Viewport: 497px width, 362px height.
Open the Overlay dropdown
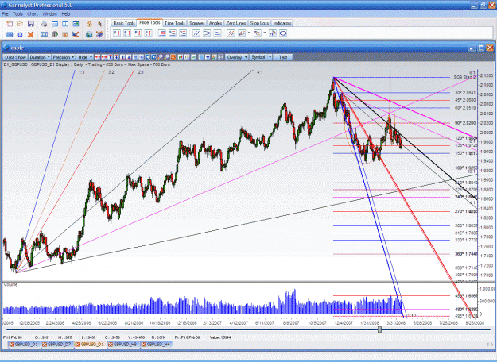pos(237,57)
